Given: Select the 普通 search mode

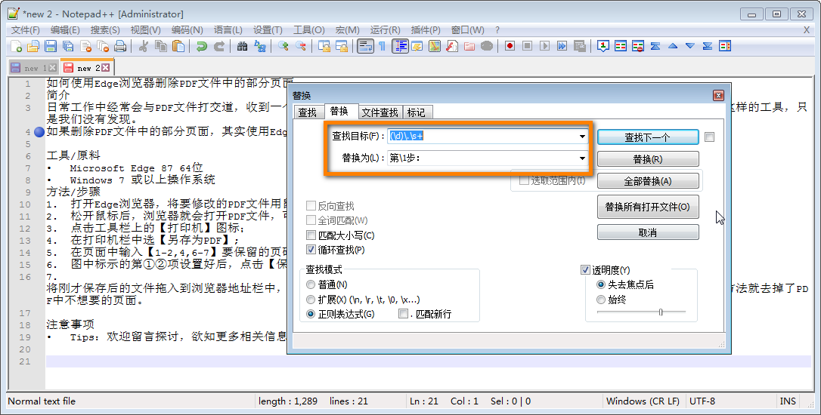Looking at the screenshot, I should pyautogui.click(x=311, y=285).
